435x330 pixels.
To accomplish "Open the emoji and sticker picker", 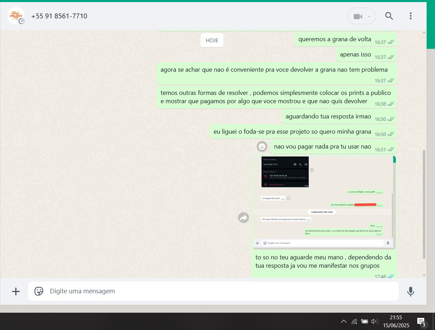I will point(39,291).
